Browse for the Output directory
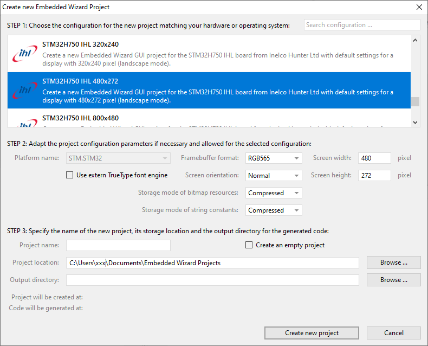This screenshot has width=428, height=346. coord(393,280)
